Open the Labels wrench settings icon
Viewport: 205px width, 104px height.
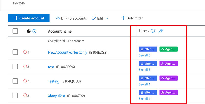[x=161, y=31]
